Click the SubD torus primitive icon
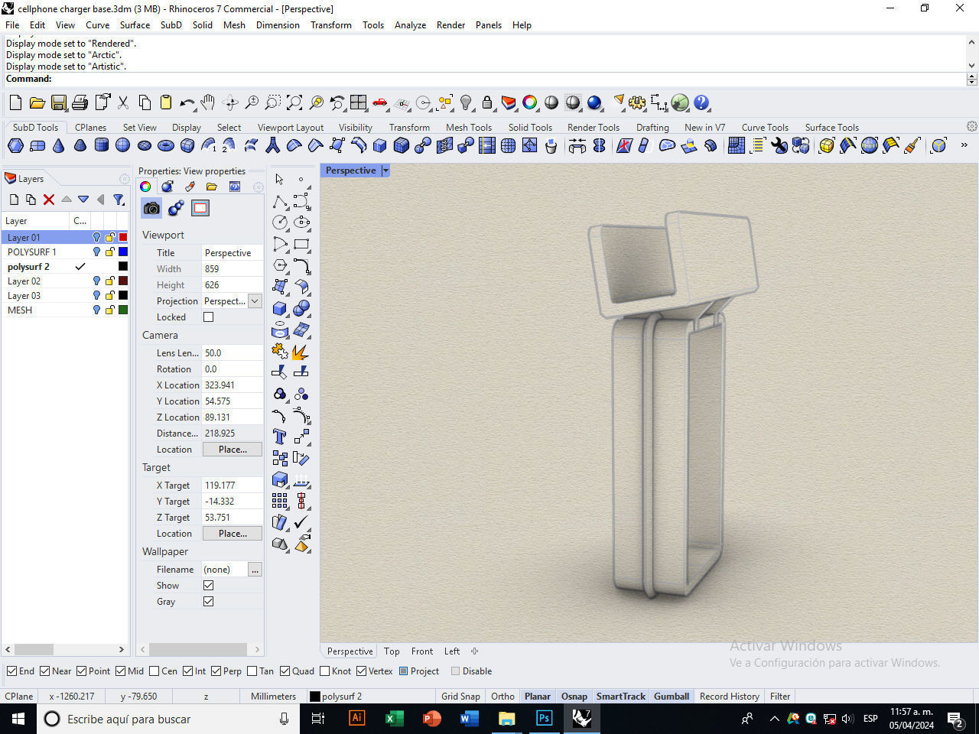 (x=165, y=145)
